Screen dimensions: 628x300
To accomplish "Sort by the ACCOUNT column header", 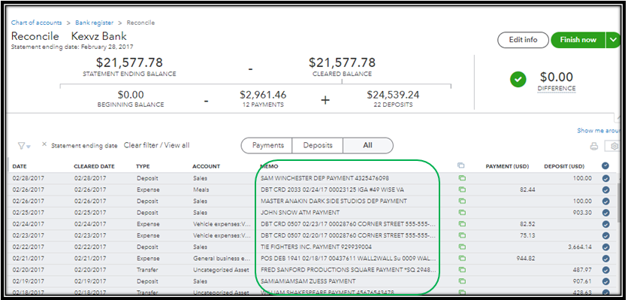I will click(206, 166).
